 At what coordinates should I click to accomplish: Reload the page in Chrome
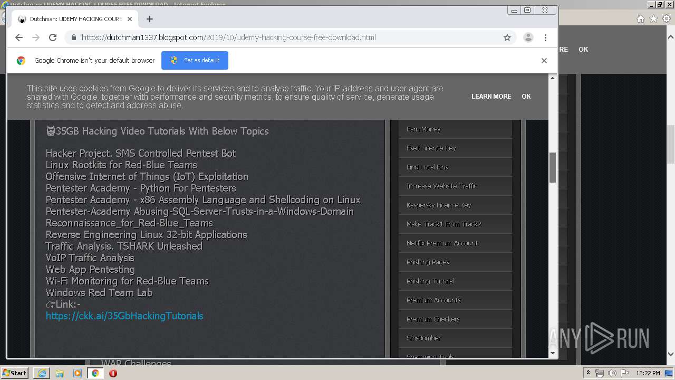coord(53,37)
